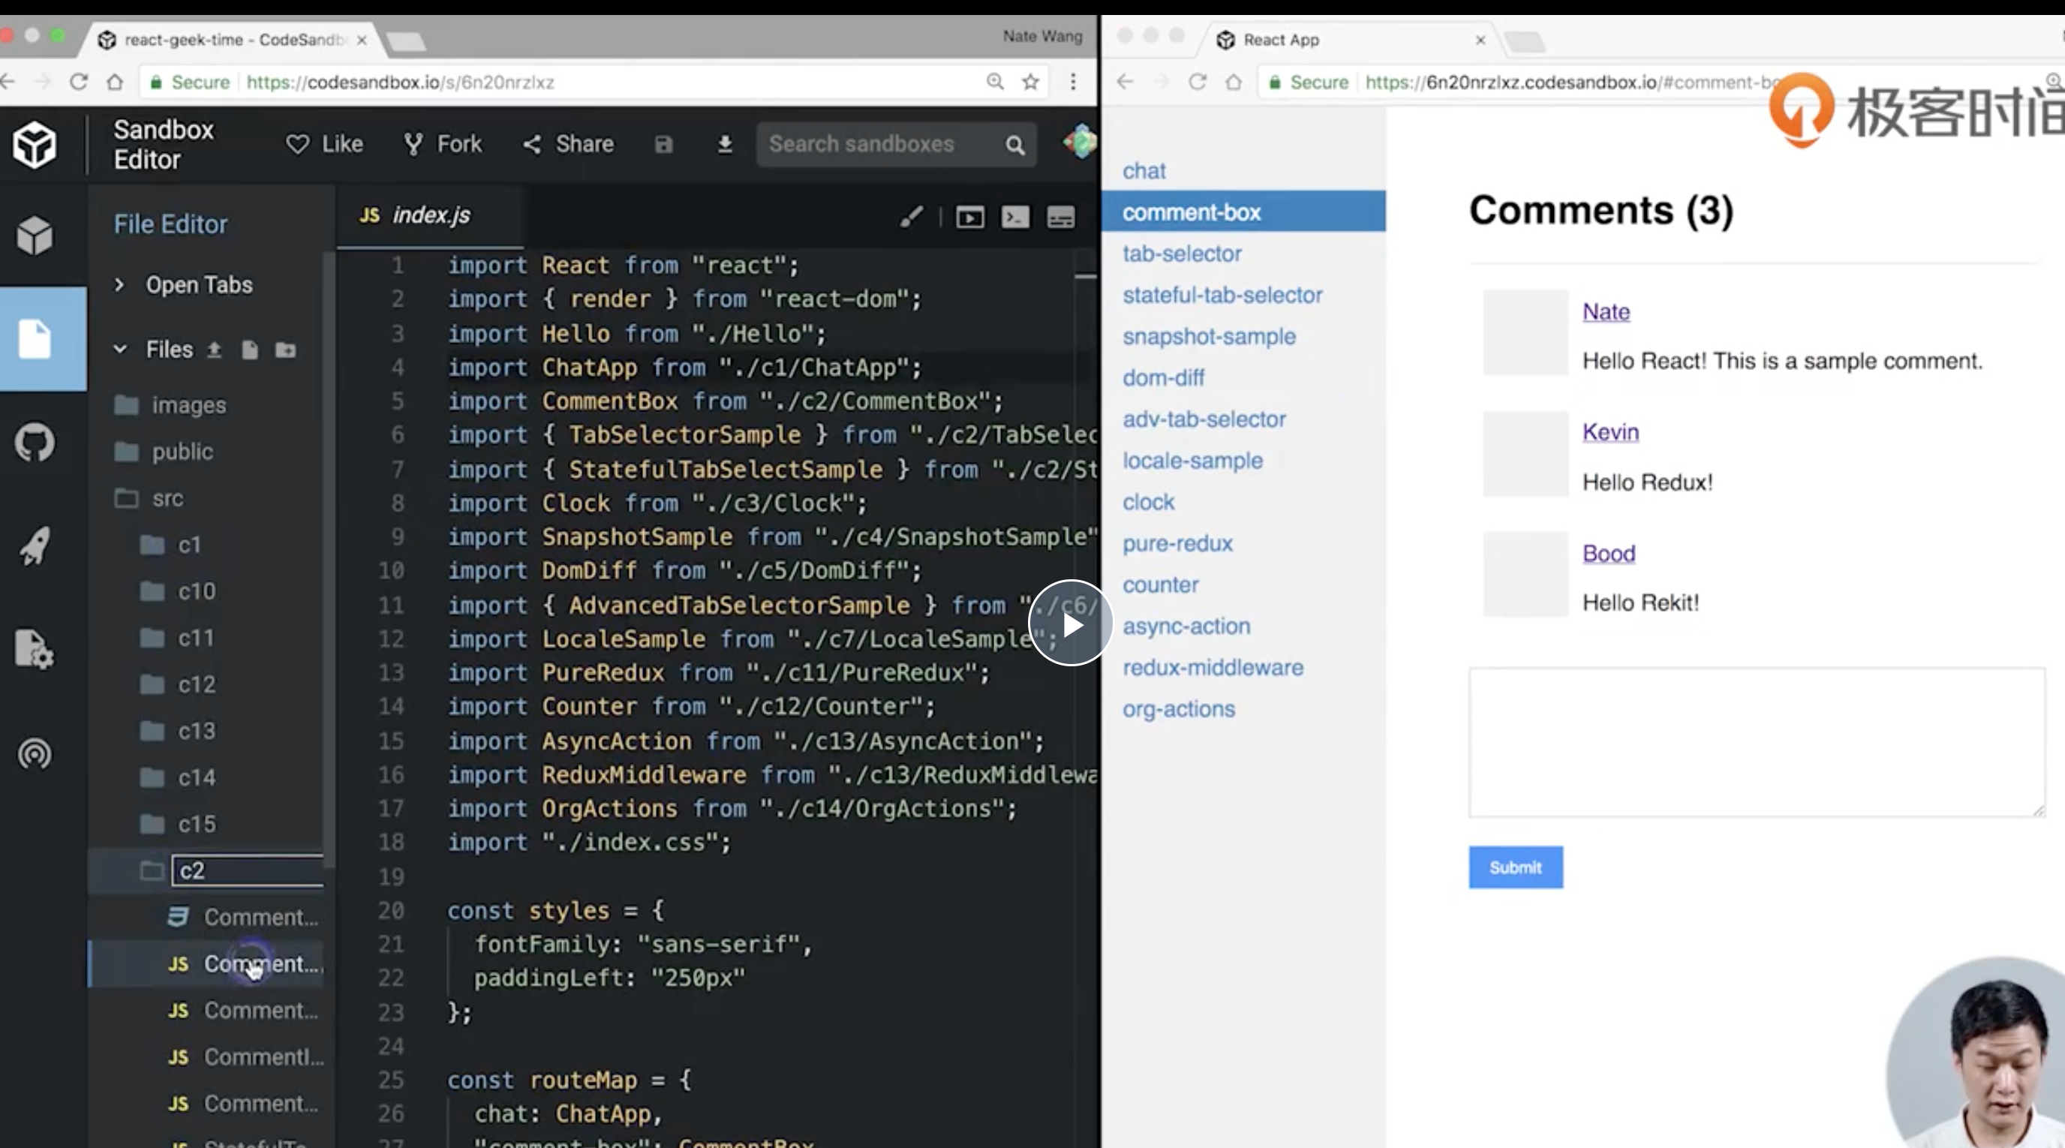The width and height of the screenshot is (2065, 1148).
Task: Expand the c10 folder
Action: click(197, 592)
